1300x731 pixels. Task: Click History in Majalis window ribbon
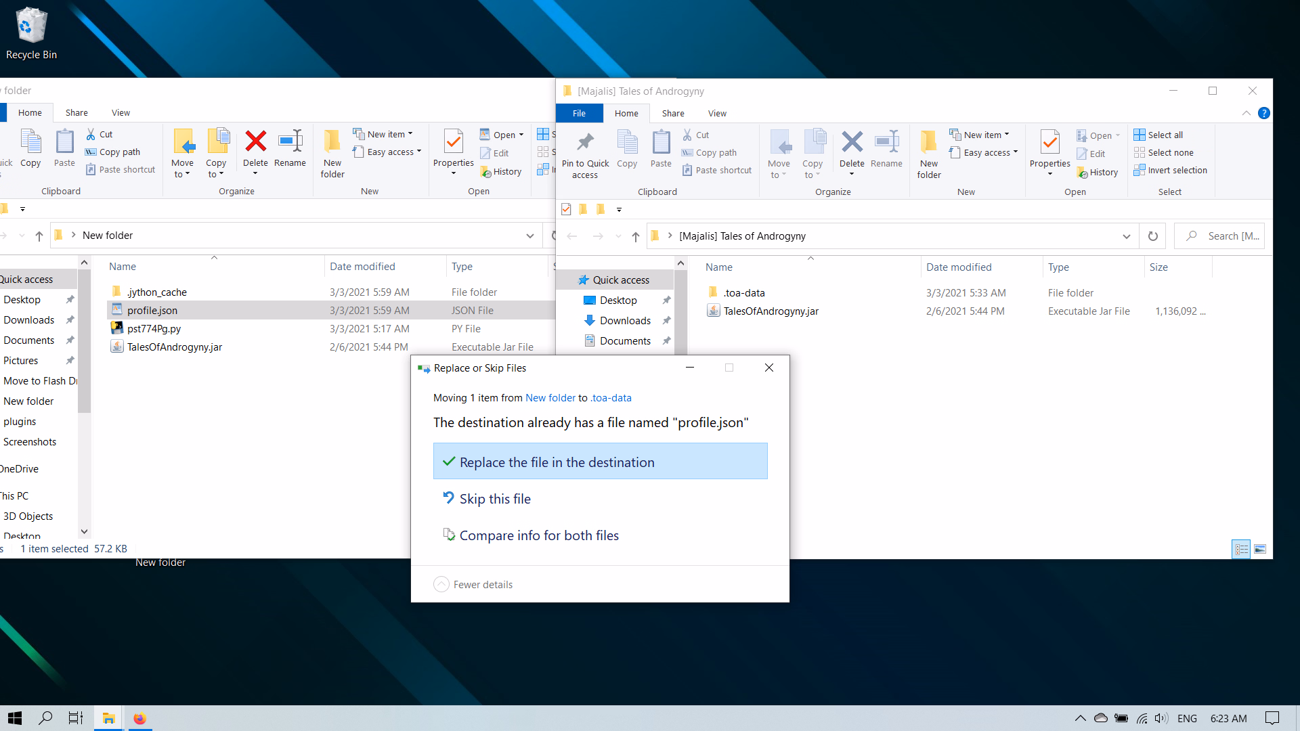[1098, 173]
